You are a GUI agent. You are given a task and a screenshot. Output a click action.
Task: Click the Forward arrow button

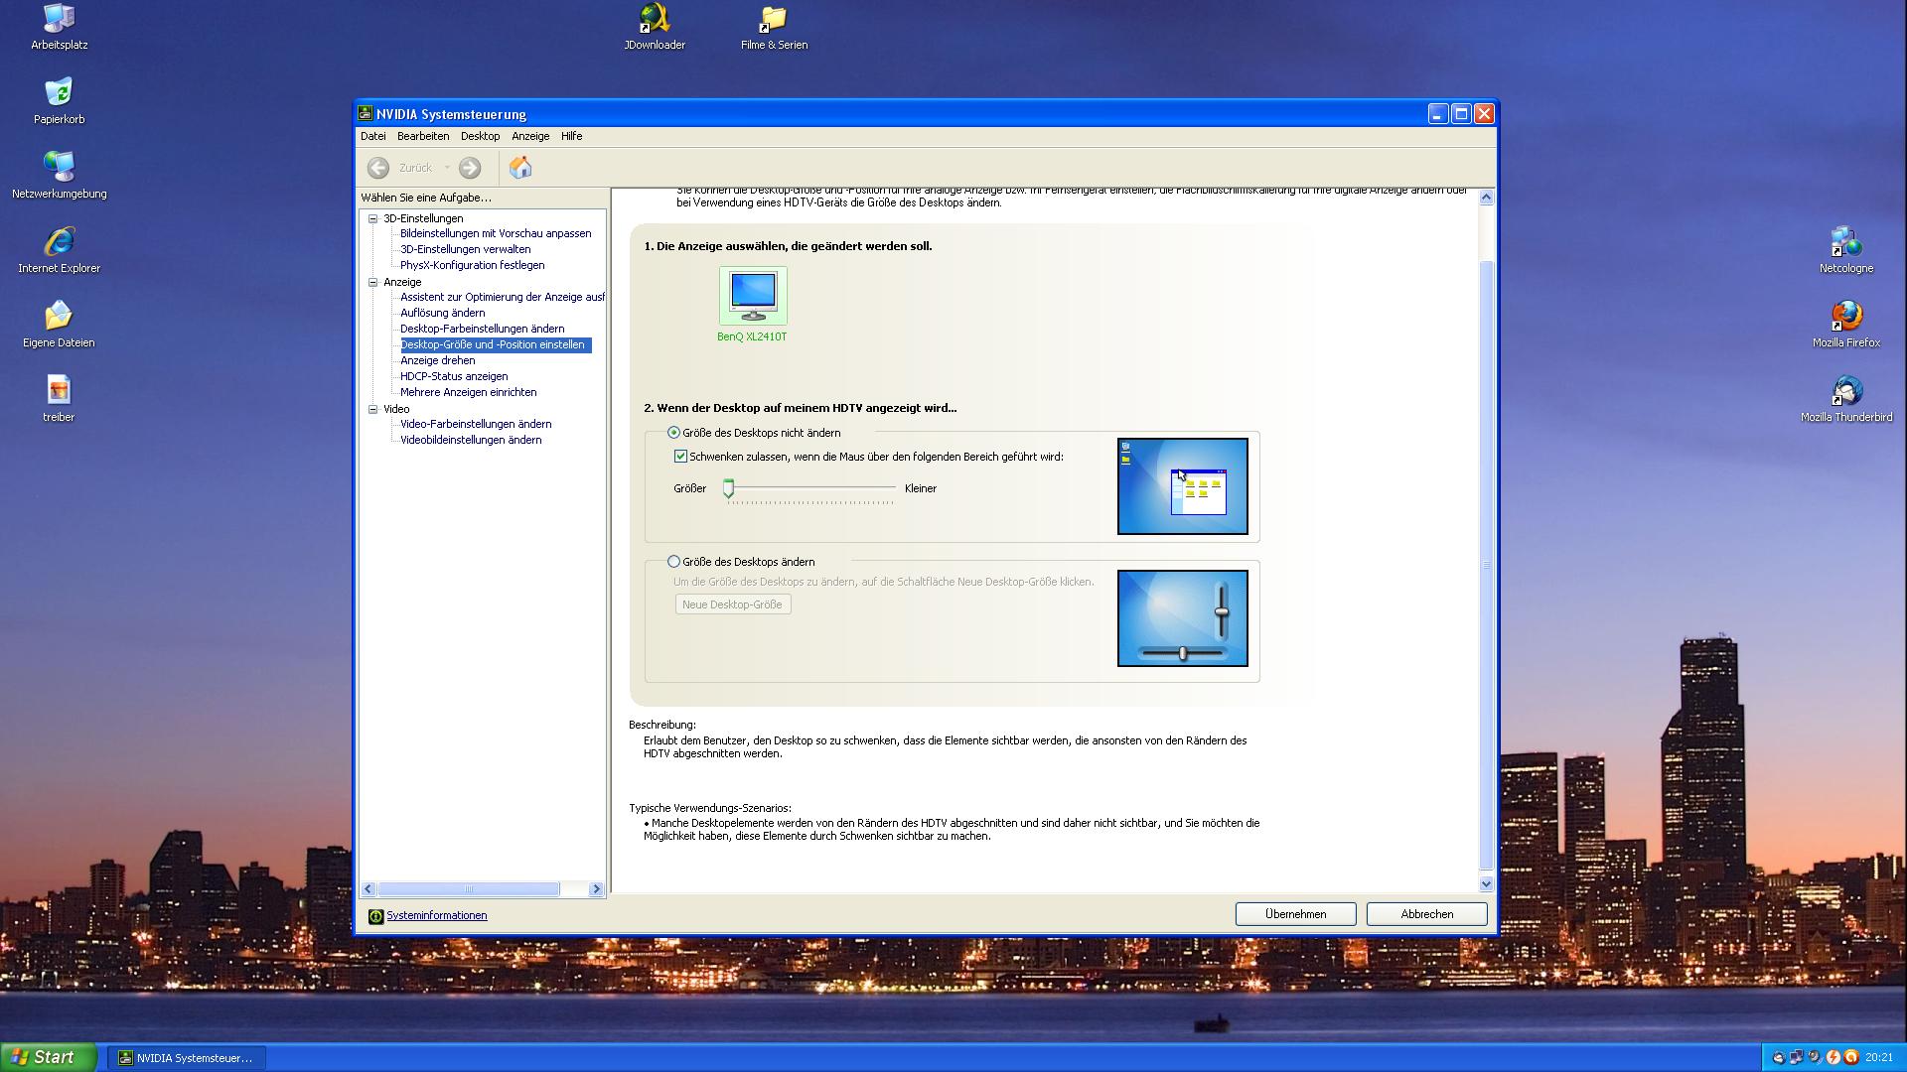(470, 168)
